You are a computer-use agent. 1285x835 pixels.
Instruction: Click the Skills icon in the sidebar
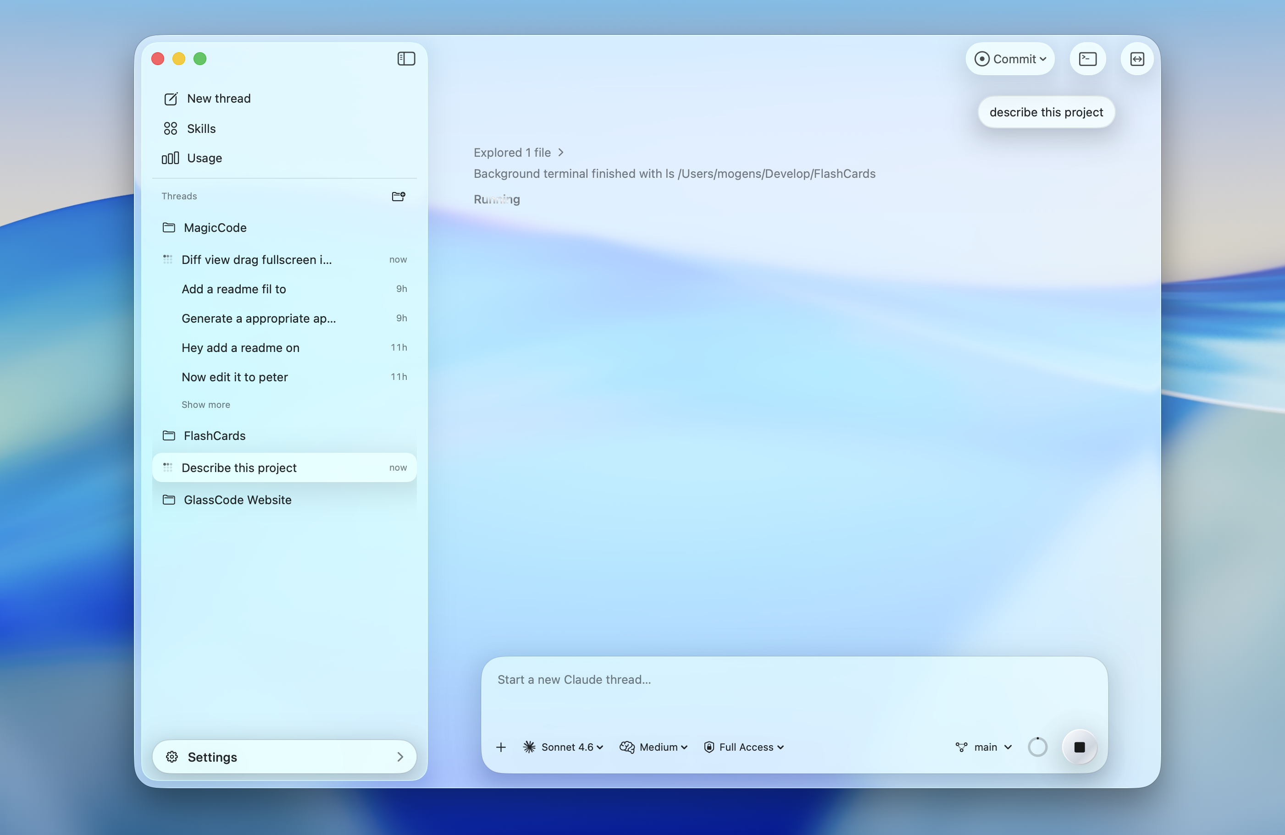tap(171, 128)
